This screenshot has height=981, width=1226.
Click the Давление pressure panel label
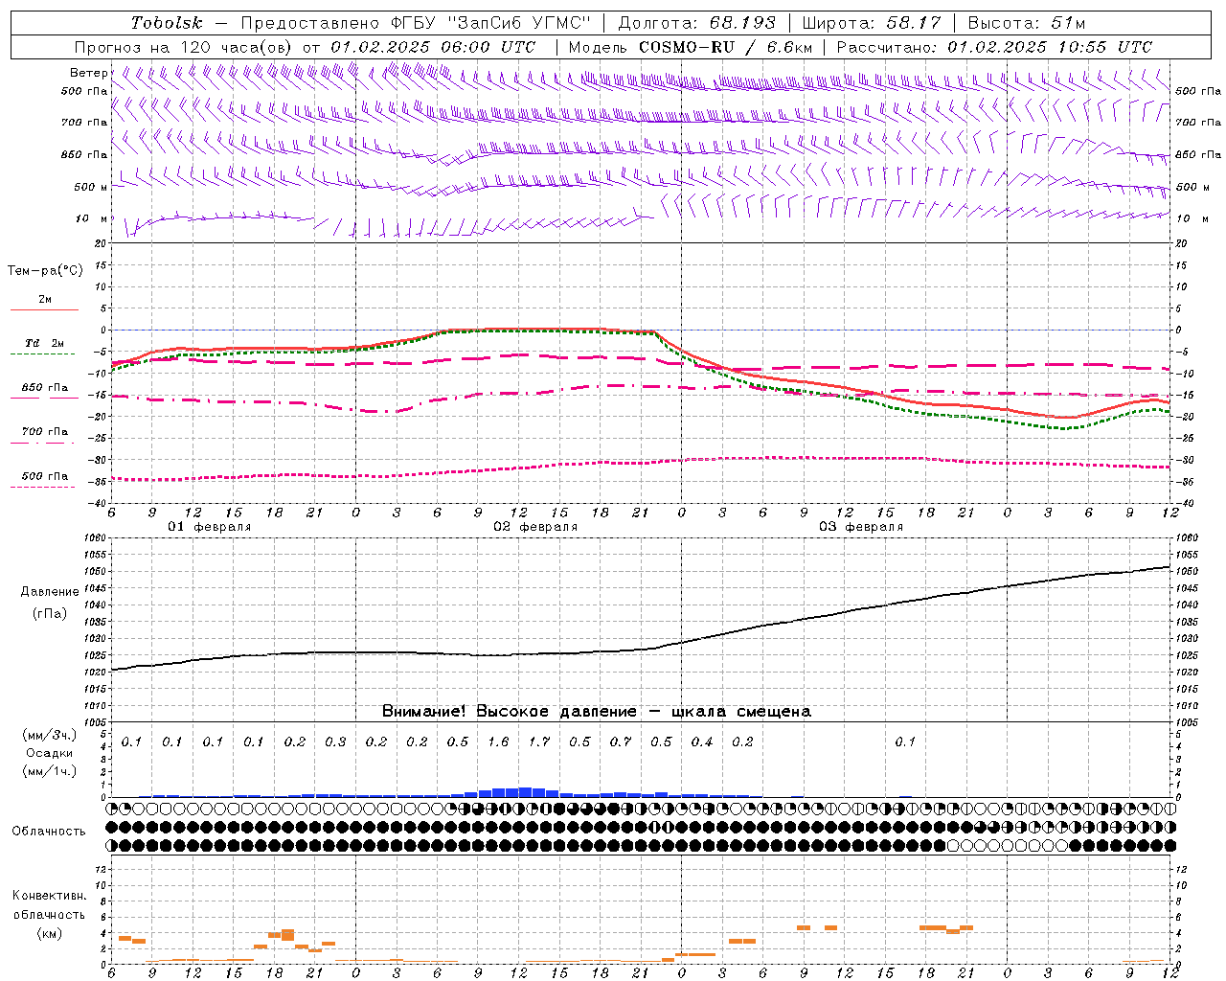(50, 592)
